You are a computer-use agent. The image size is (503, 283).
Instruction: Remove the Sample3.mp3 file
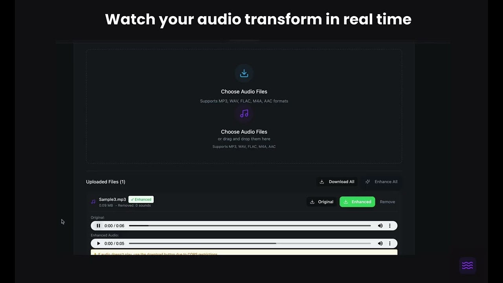(x=387, y=202)
